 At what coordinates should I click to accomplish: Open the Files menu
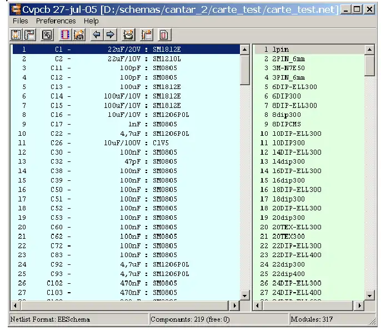pos(21,21)
